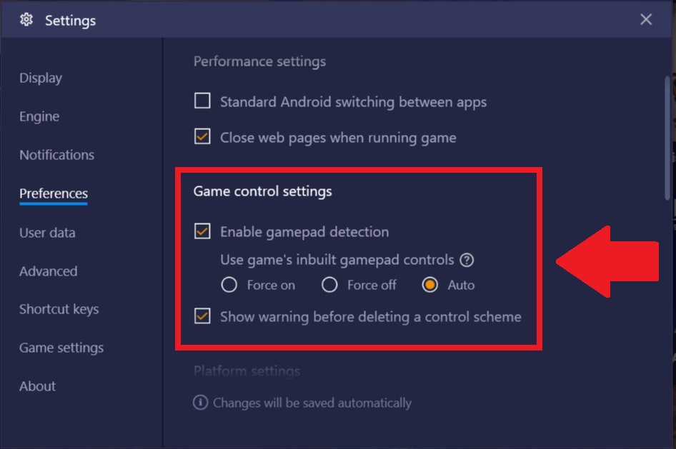This screenshot has height=449, width=676.
Task: Click the Settings gear icon in title bar
Action: click(x=26, y=19)
